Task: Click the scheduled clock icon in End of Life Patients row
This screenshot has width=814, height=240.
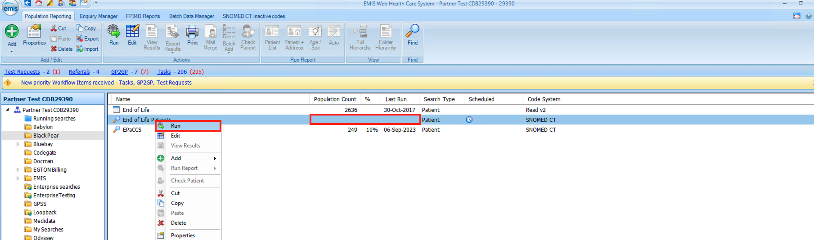Action: pyautogui.click(x=469, y=120)
